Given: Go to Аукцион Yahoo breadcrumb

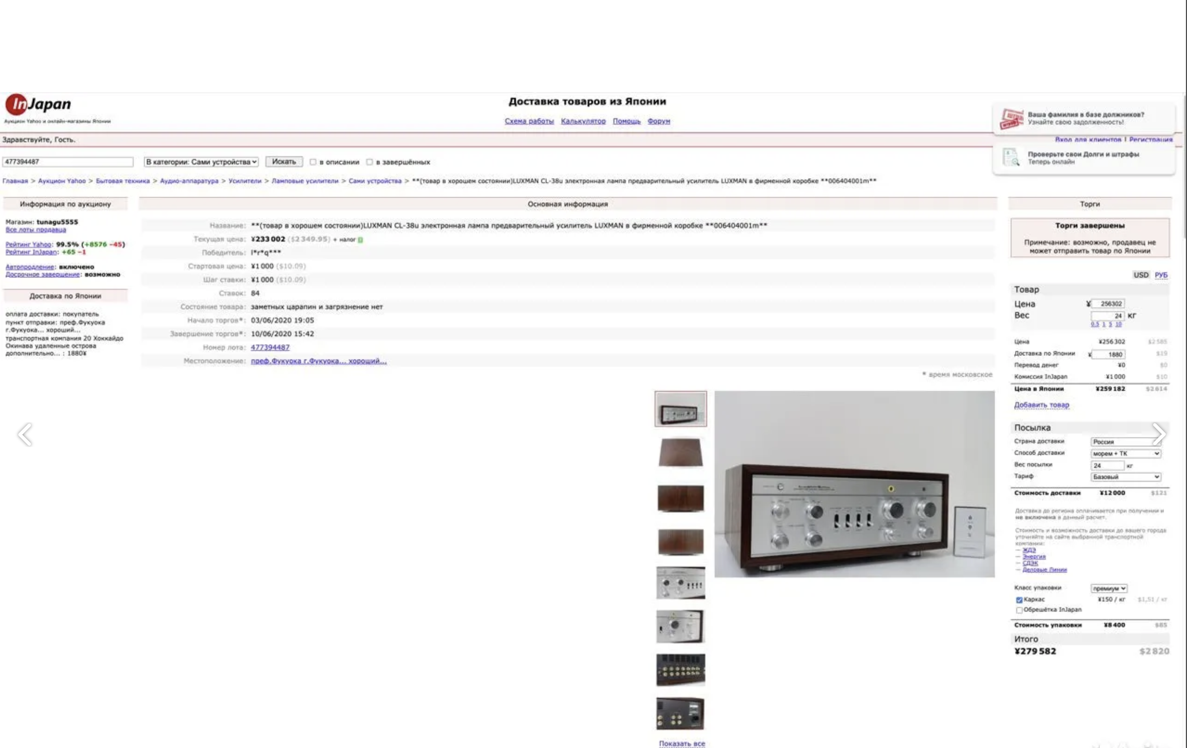Looking at the screenshot, I should point(62,181).
